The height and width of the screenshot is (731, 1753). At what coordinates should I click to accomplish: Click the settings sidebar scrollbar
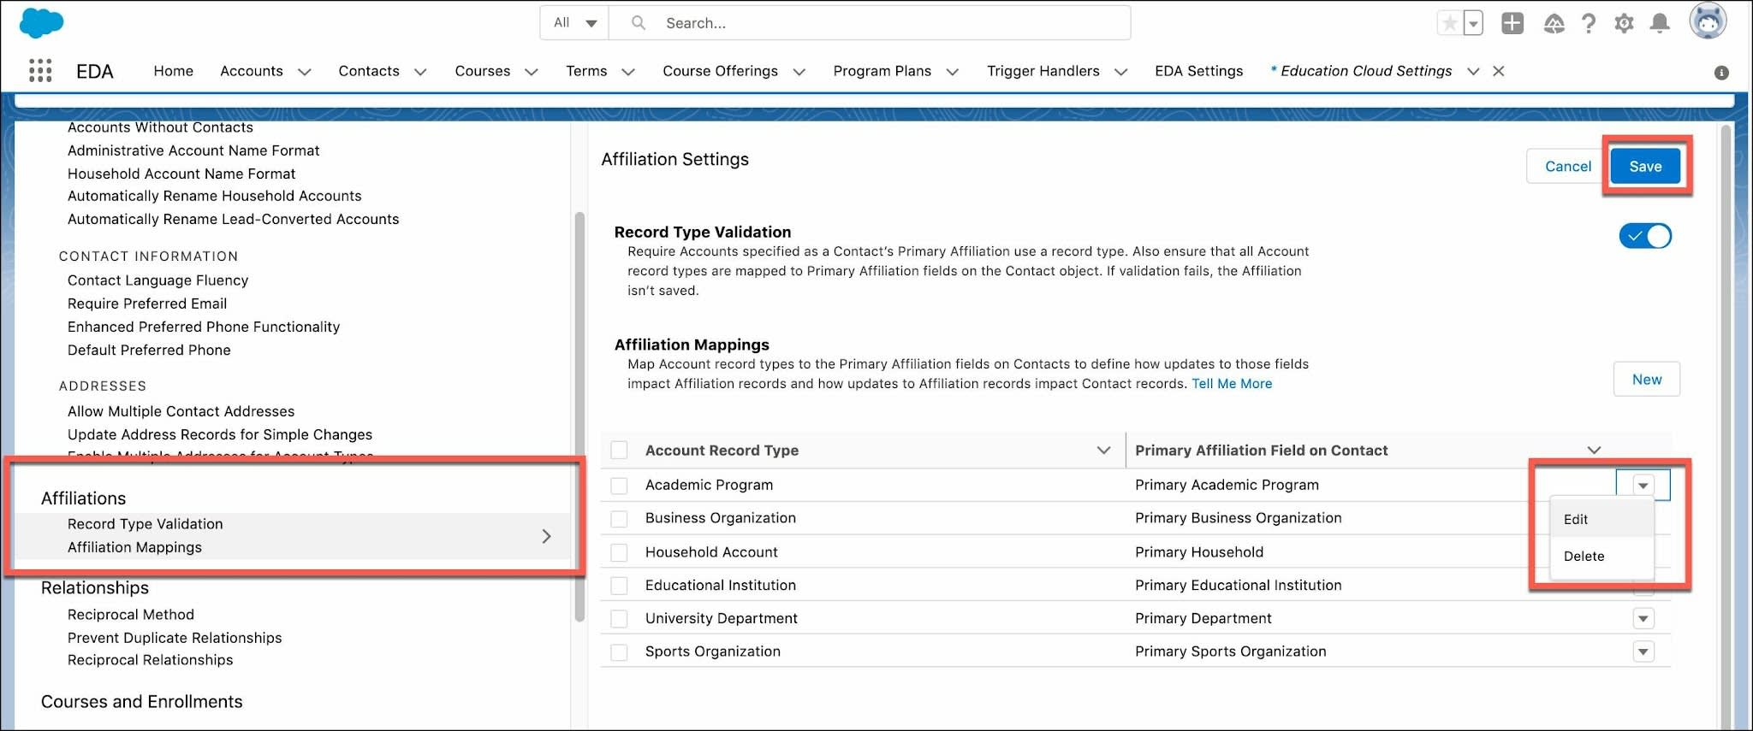click(x=579, y=416)
